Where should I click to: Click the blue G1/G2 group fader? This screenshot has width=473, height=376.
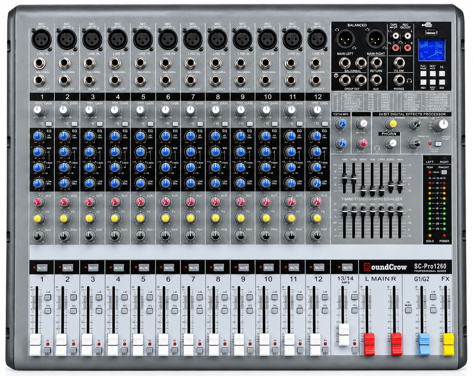pyautogui.click(x=424, y=344)
